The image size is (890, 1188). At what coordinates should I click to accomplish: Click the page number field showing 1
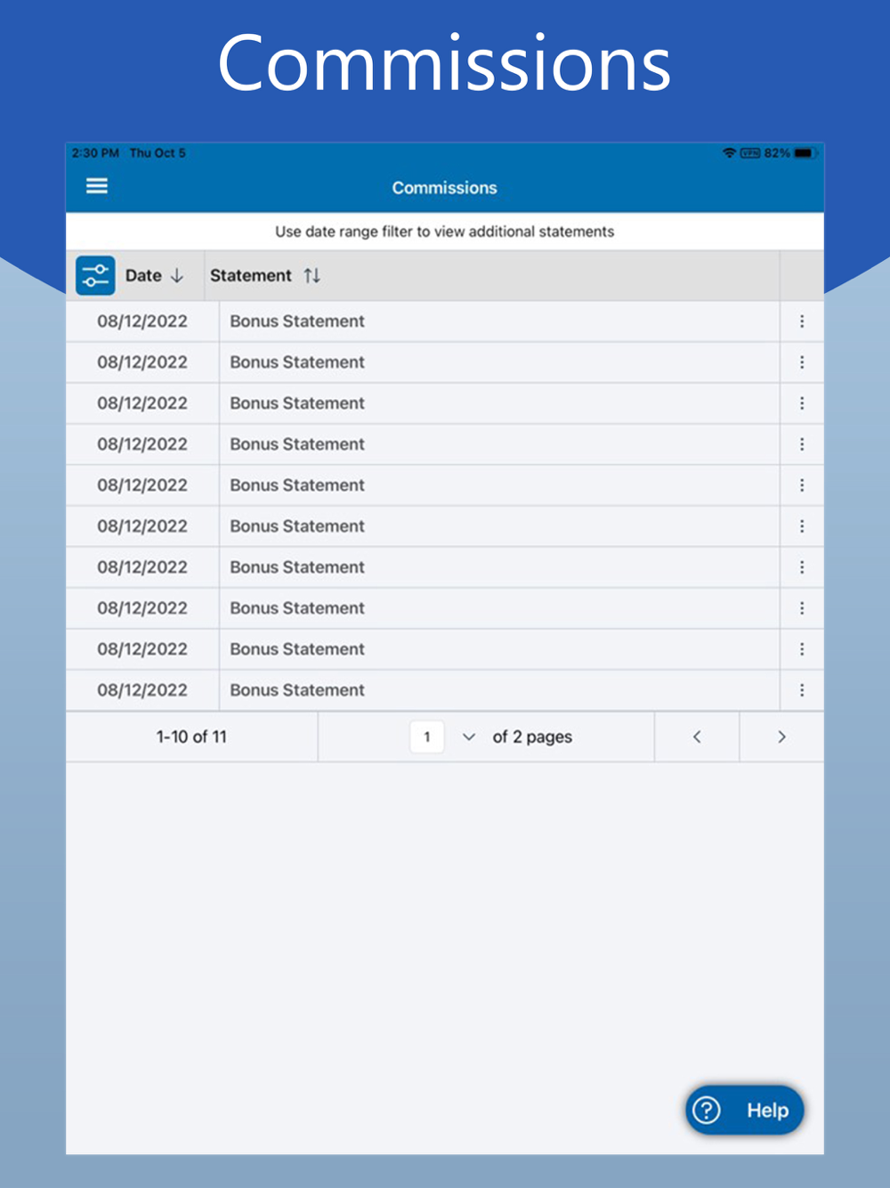tap(427, 736)
